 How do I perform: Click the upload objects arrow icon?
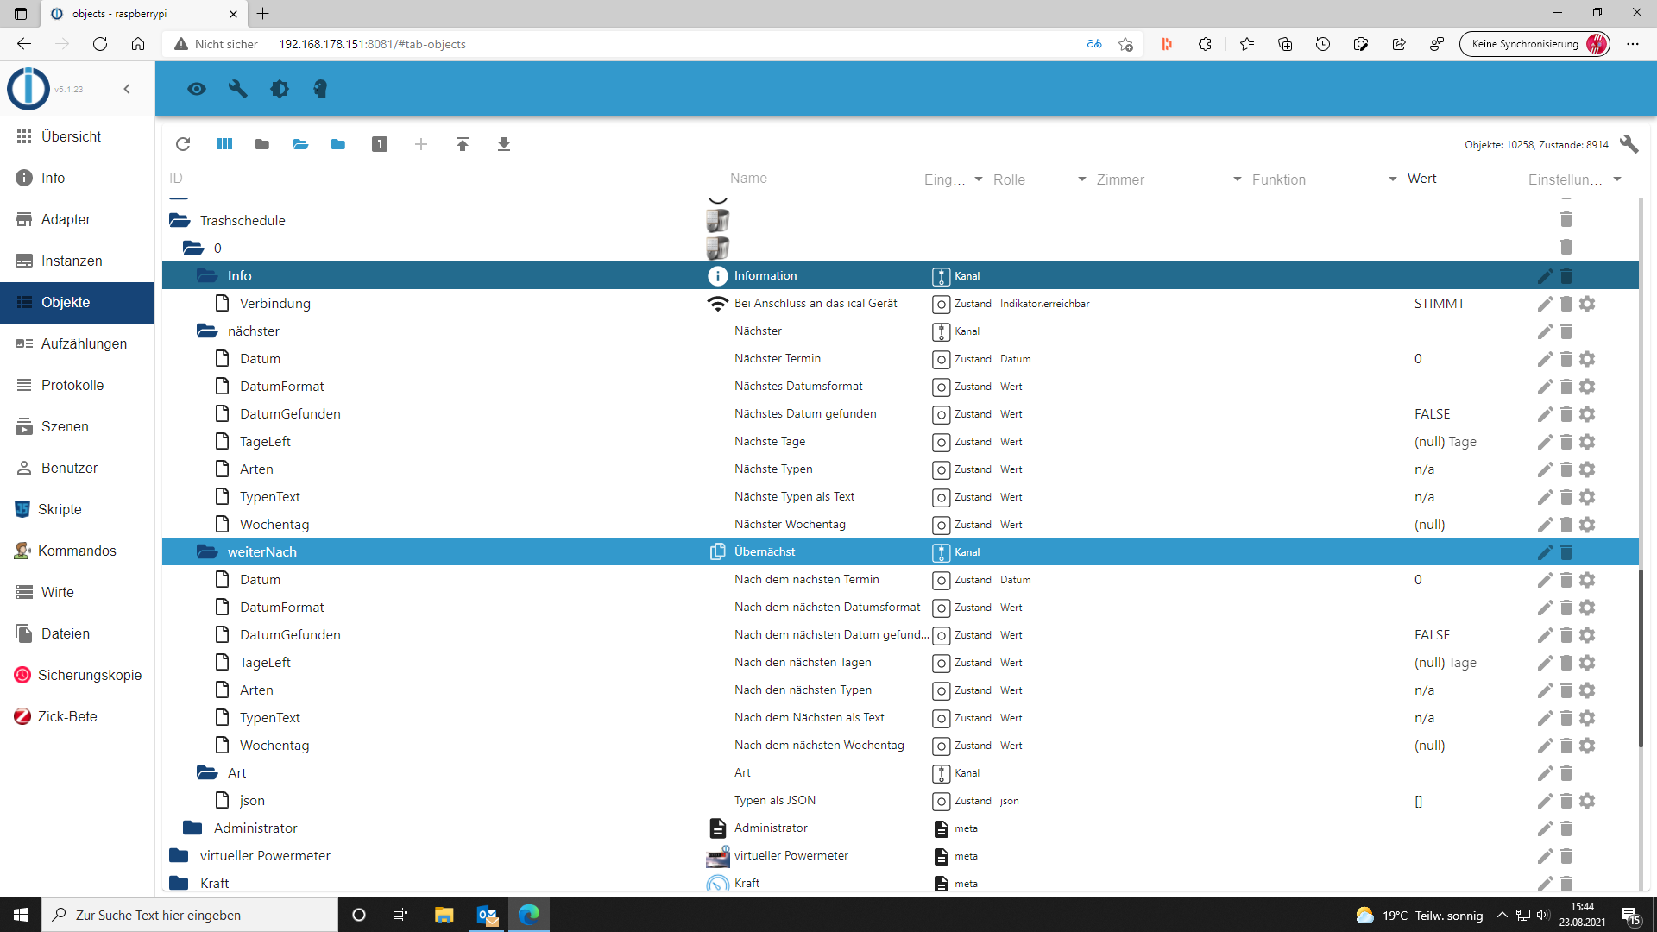[463, 144]
